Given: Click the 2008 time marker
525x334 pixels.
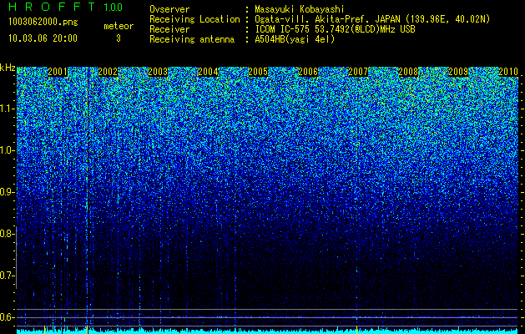Looking at the screenshot, I should click(x=408, y=72).
